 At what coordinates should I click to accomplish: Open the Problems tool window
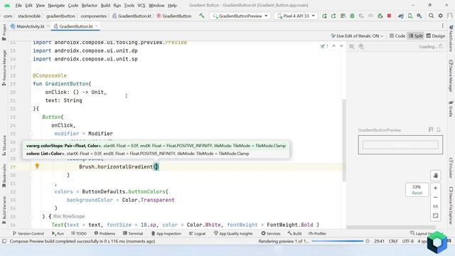tap(105, 233)
